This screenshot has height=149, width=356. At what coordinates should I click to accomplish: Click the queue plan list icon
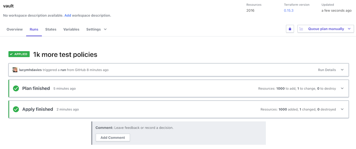(x=301, y=29)
